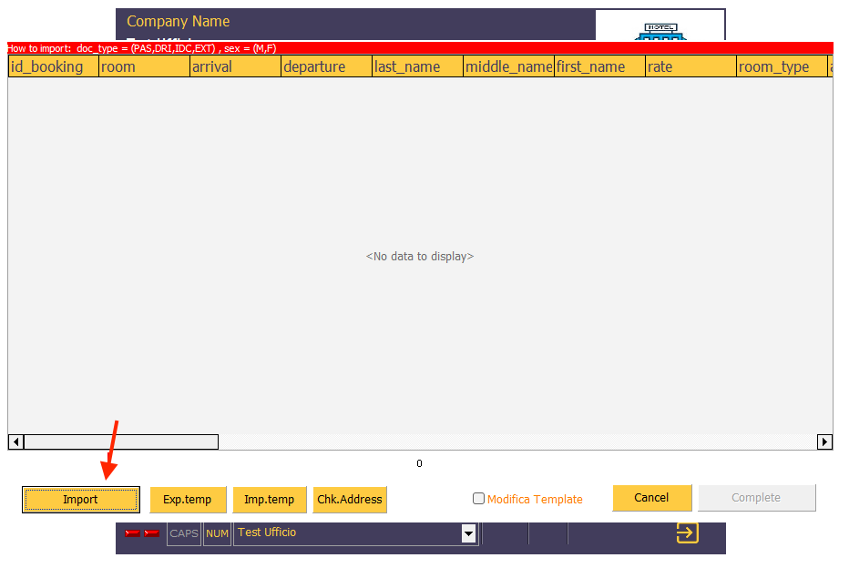Click the NUM indicator in status bar
The height and width of the screenshot is (568, 849).
pyautogui.click(x=217, y=533)
